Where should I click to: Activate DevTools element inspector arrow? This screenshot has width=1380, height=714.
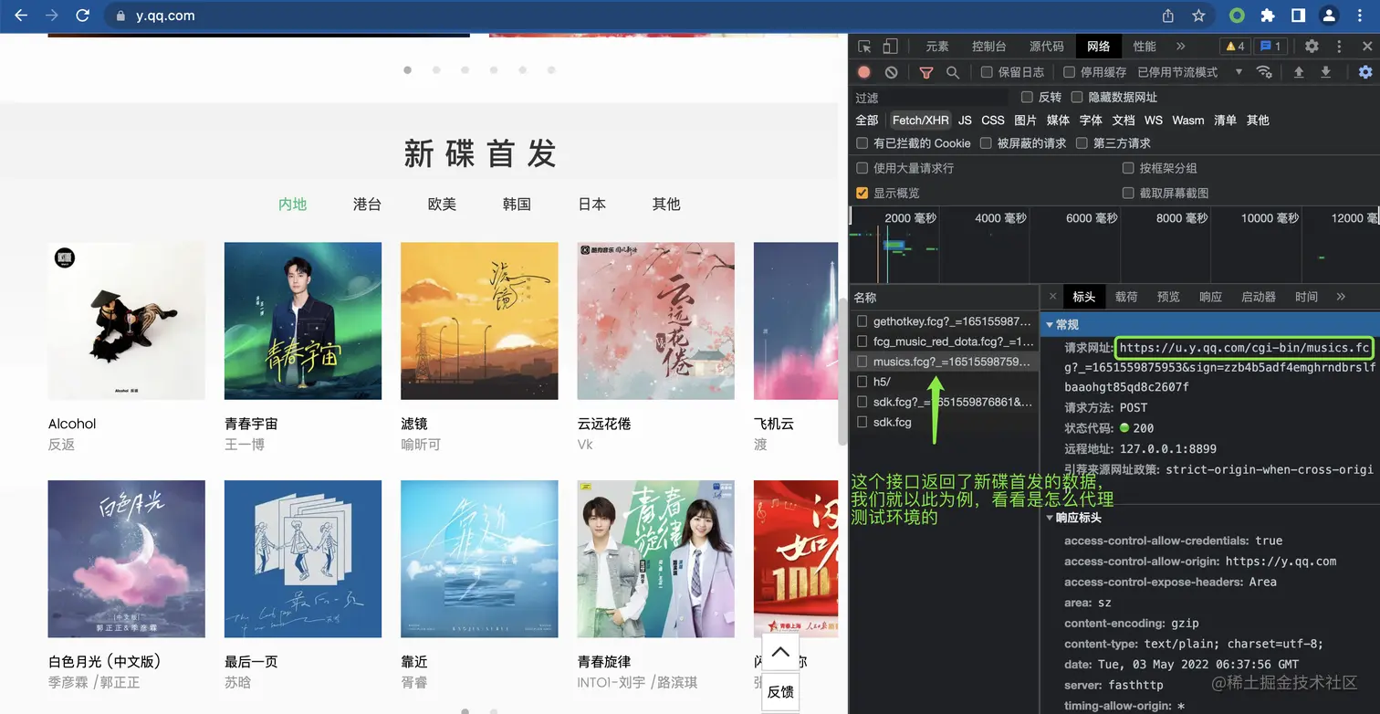[x=864, y=47]
